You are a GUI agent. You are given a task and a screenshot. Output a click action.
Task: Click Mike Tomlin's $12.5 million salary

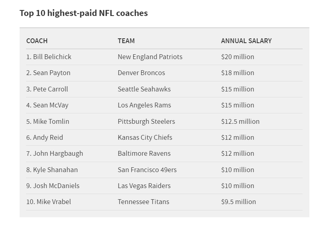(241, 121)
